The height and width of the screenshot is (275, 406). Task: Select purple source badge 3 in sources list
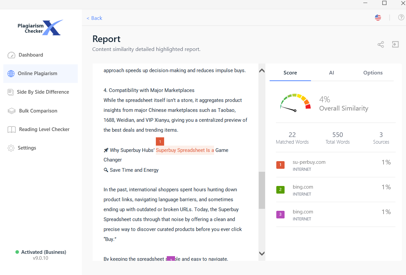pyautogui.click(x=280, y=214)
